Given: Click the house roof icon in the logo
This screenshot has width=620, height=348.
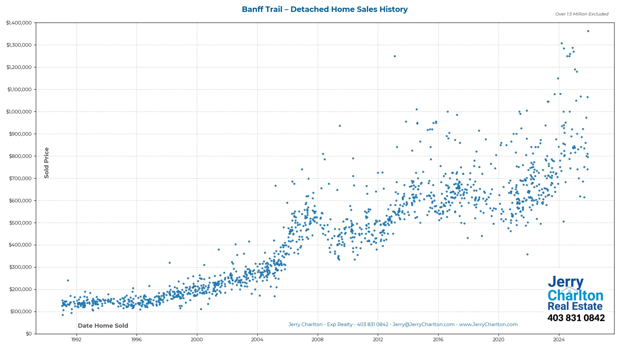Looking at the screenshot, I should [x=569, y=290].
